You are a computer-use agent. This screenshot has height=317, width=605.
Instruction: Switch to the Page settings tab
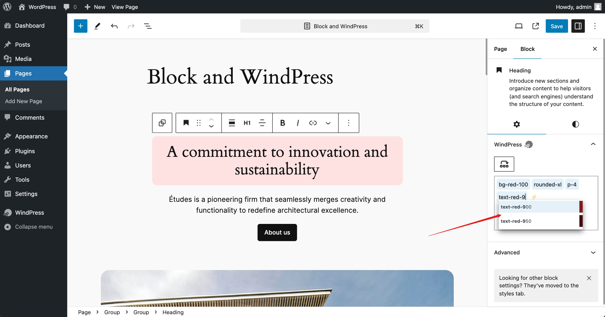(501, 49)
